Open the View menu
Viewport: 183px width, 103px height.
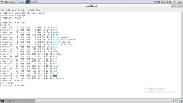click(14, 10)
